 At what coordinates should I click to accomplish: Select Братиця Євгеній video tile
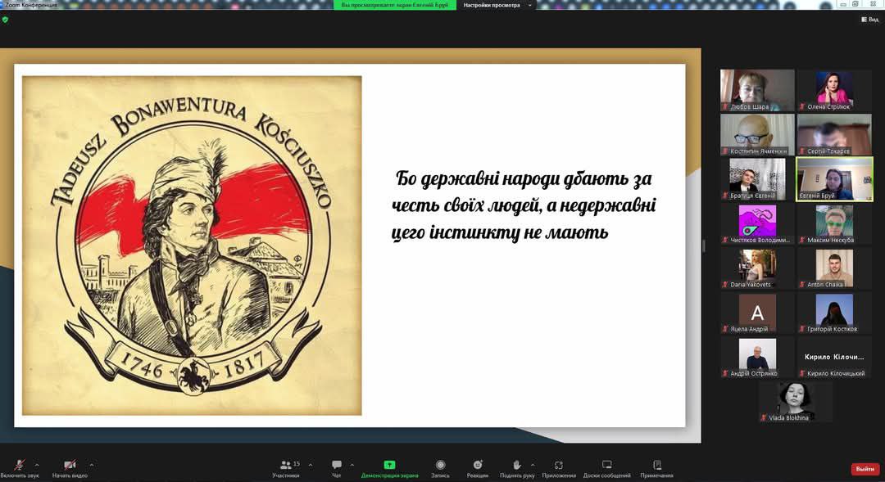[x=757, y=179]
